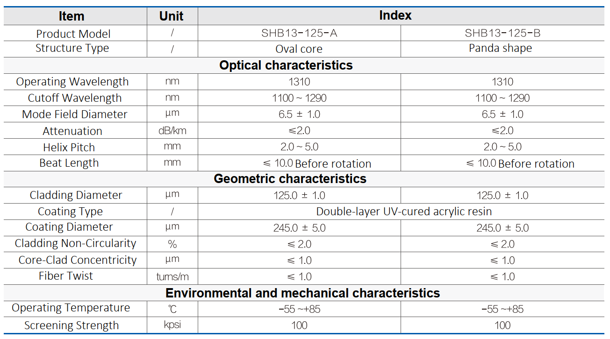Select the SHB13-125-B product model cell
610x339 pixels.
[502, 33]
